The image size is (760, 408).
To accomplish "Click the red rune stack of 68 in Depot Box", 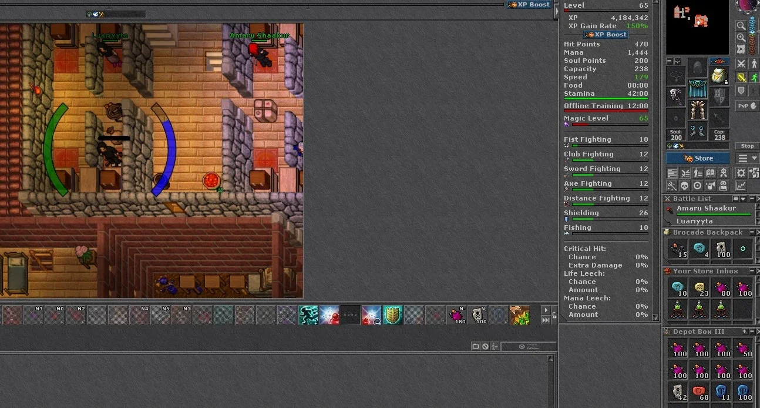I will pyautogui.click(x=700, y=391).
